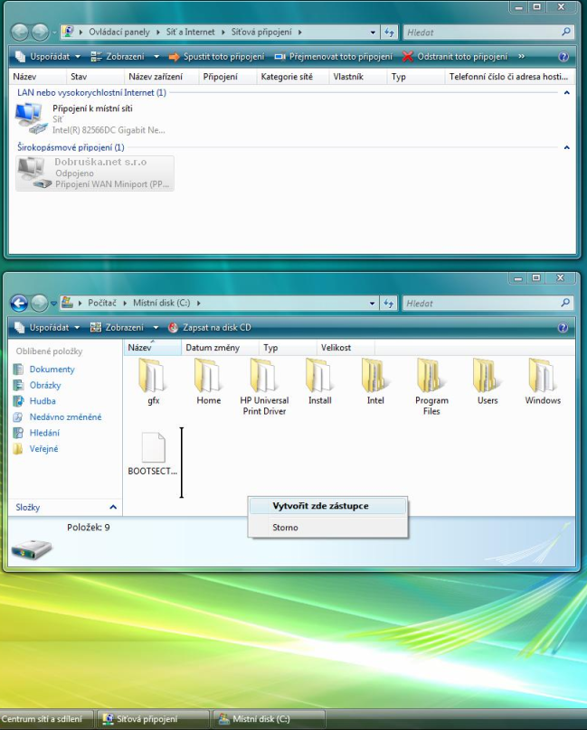Choose Vytvořit zde zástupce from context menu
This screenshot has width=587, height=730.
320,506
